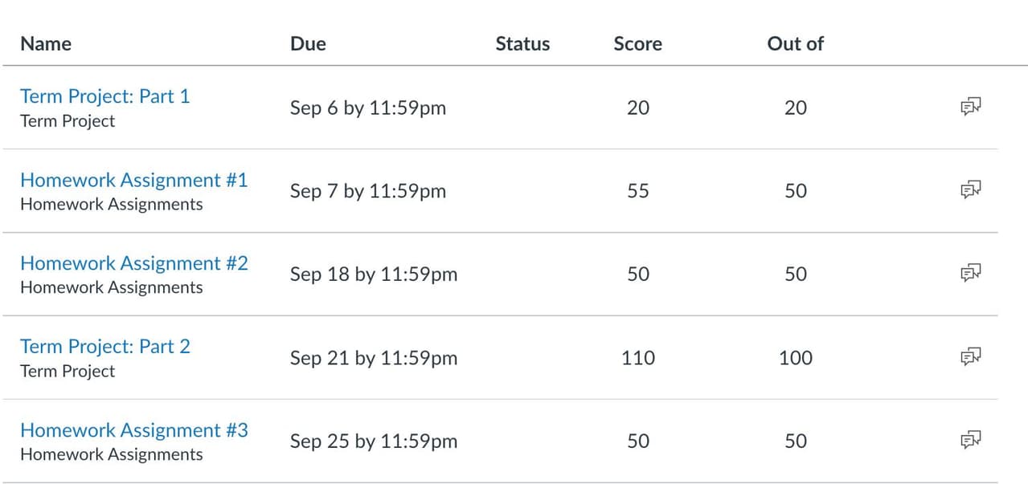Open comments icon for Homework Assignment #1

click(x=971, y=190)
